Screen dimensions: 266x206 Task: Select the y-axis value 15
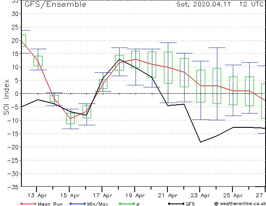15,54
